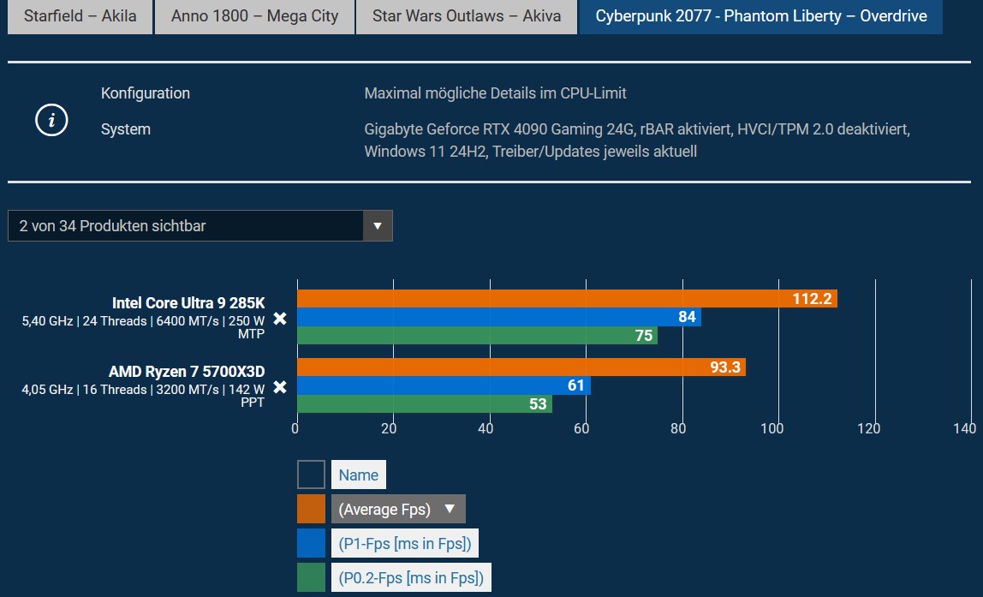Open the Anno 1800 – Mega City tab

[254, 16]
